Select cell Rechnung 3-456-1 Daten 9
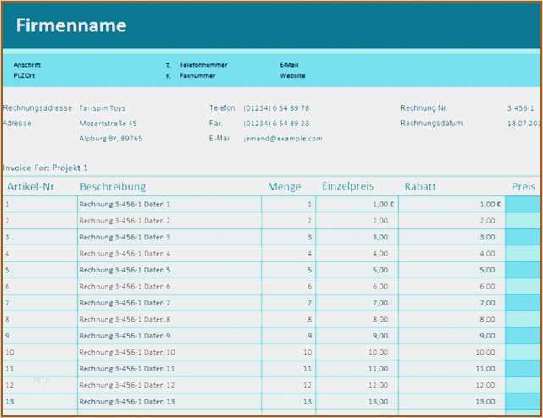This screenshot has height=418, width=543. point(169,336)
